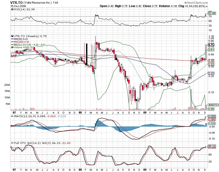Screen dimensions: 219x172
Task: Click the green 0.05 lower band tag
Action: 211,109
